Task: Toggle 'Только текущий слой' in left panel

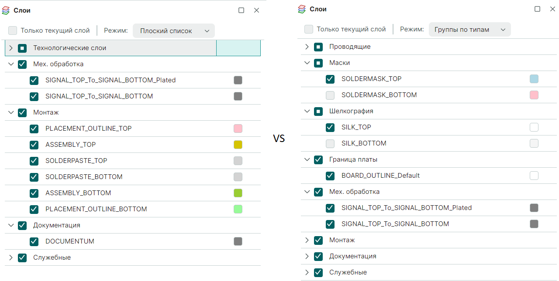Action: (x=13, y=30)
